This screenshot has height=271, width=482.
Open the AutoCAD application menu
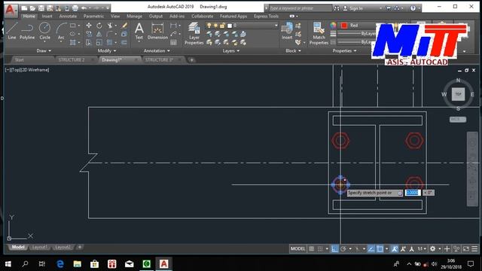tap(11, 10)
